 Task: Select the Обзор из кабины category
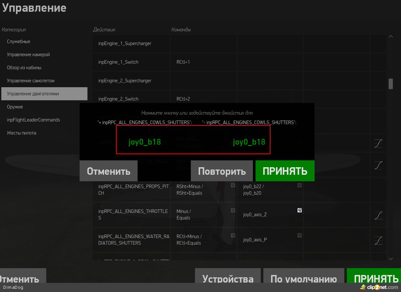(44, 68)
